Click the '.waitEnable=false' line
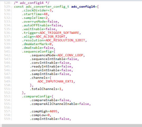This screenshot has width=142, height=127. 40,29
